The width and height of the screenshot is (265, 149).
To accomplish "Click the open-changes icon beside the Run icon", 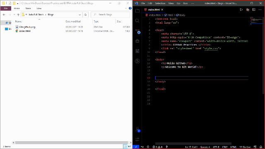I will point(248,10).
